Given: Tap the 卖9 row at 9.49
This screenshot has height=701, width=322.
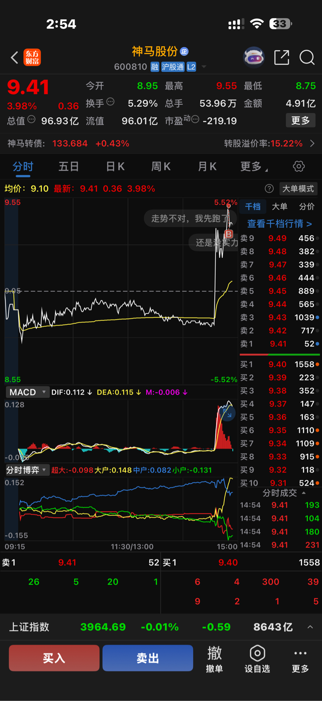Looking at the screenshot, I should pos(279,238).
